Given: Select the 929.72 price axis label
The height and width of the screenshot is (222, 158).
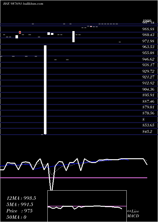Looking at the screenshot, I should click(148, 71).
